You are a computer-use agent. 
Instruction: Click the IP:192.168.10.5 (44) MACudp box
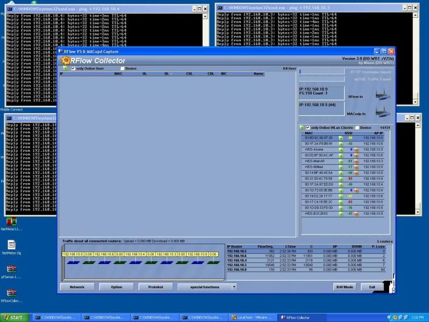click(321, 108)
